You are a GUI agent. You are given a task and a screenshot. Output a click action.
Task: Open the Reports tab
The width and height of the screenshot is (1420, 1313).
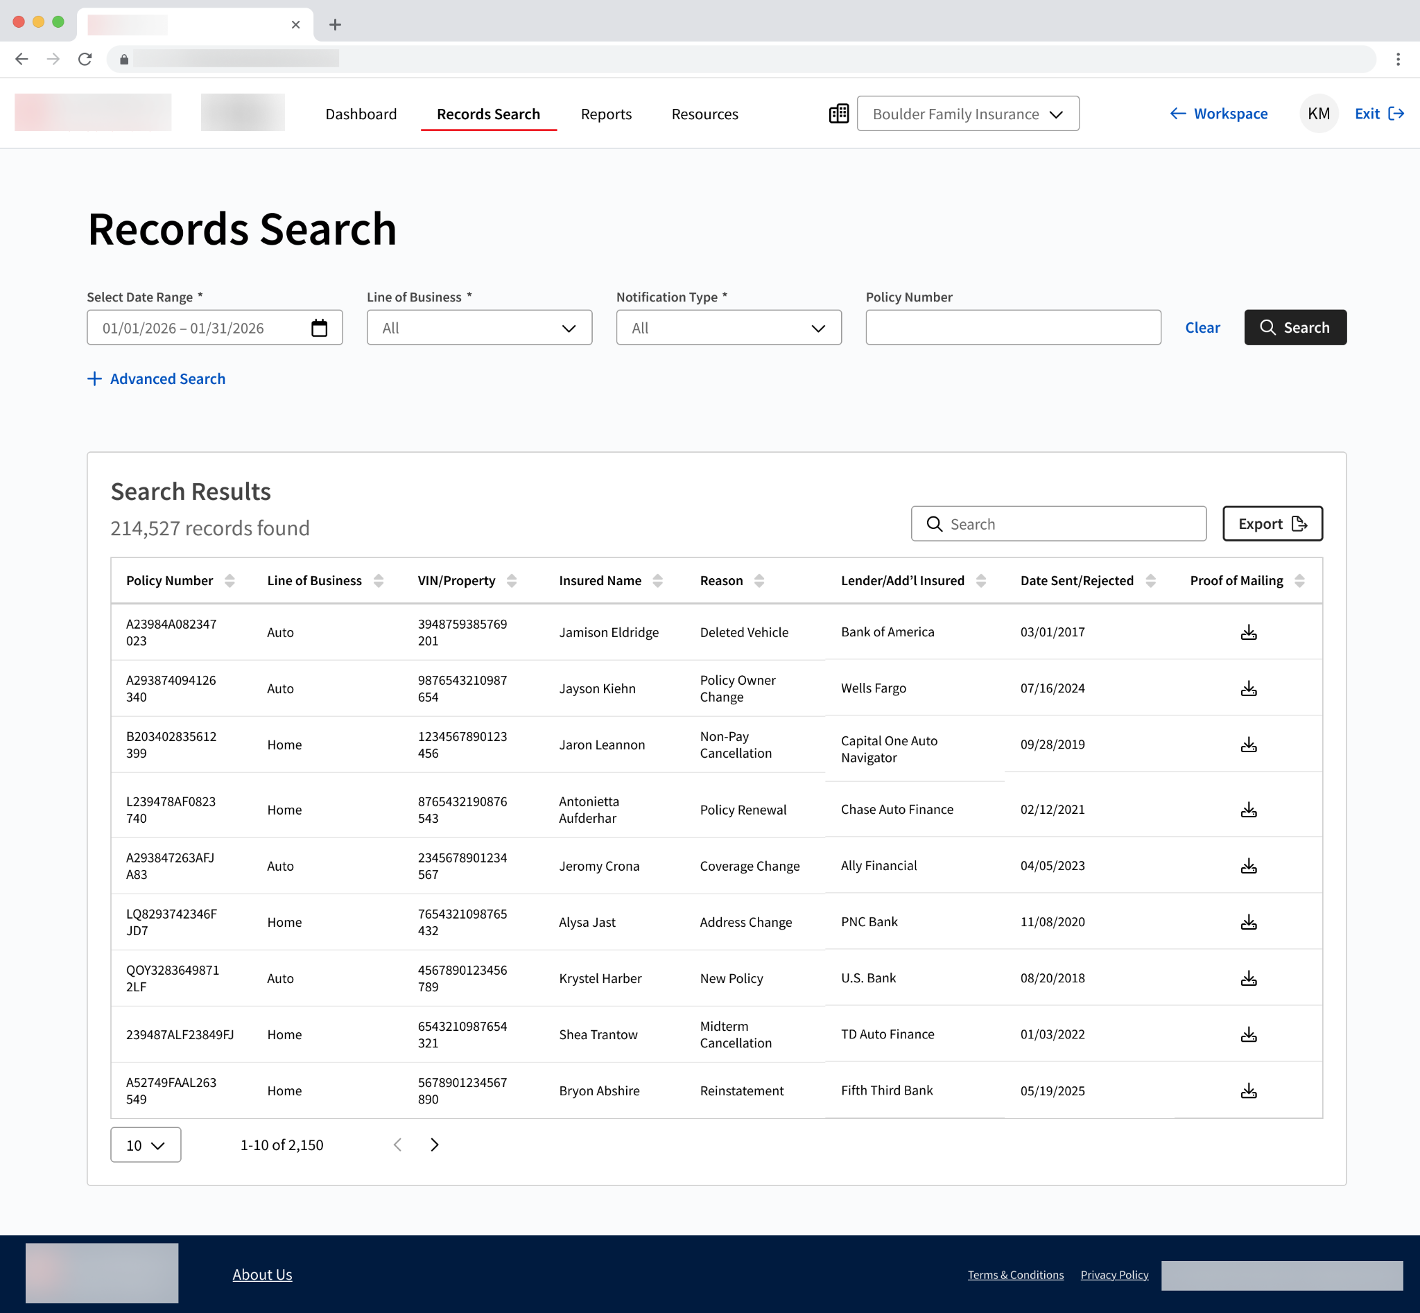click(x=606, y=114)
